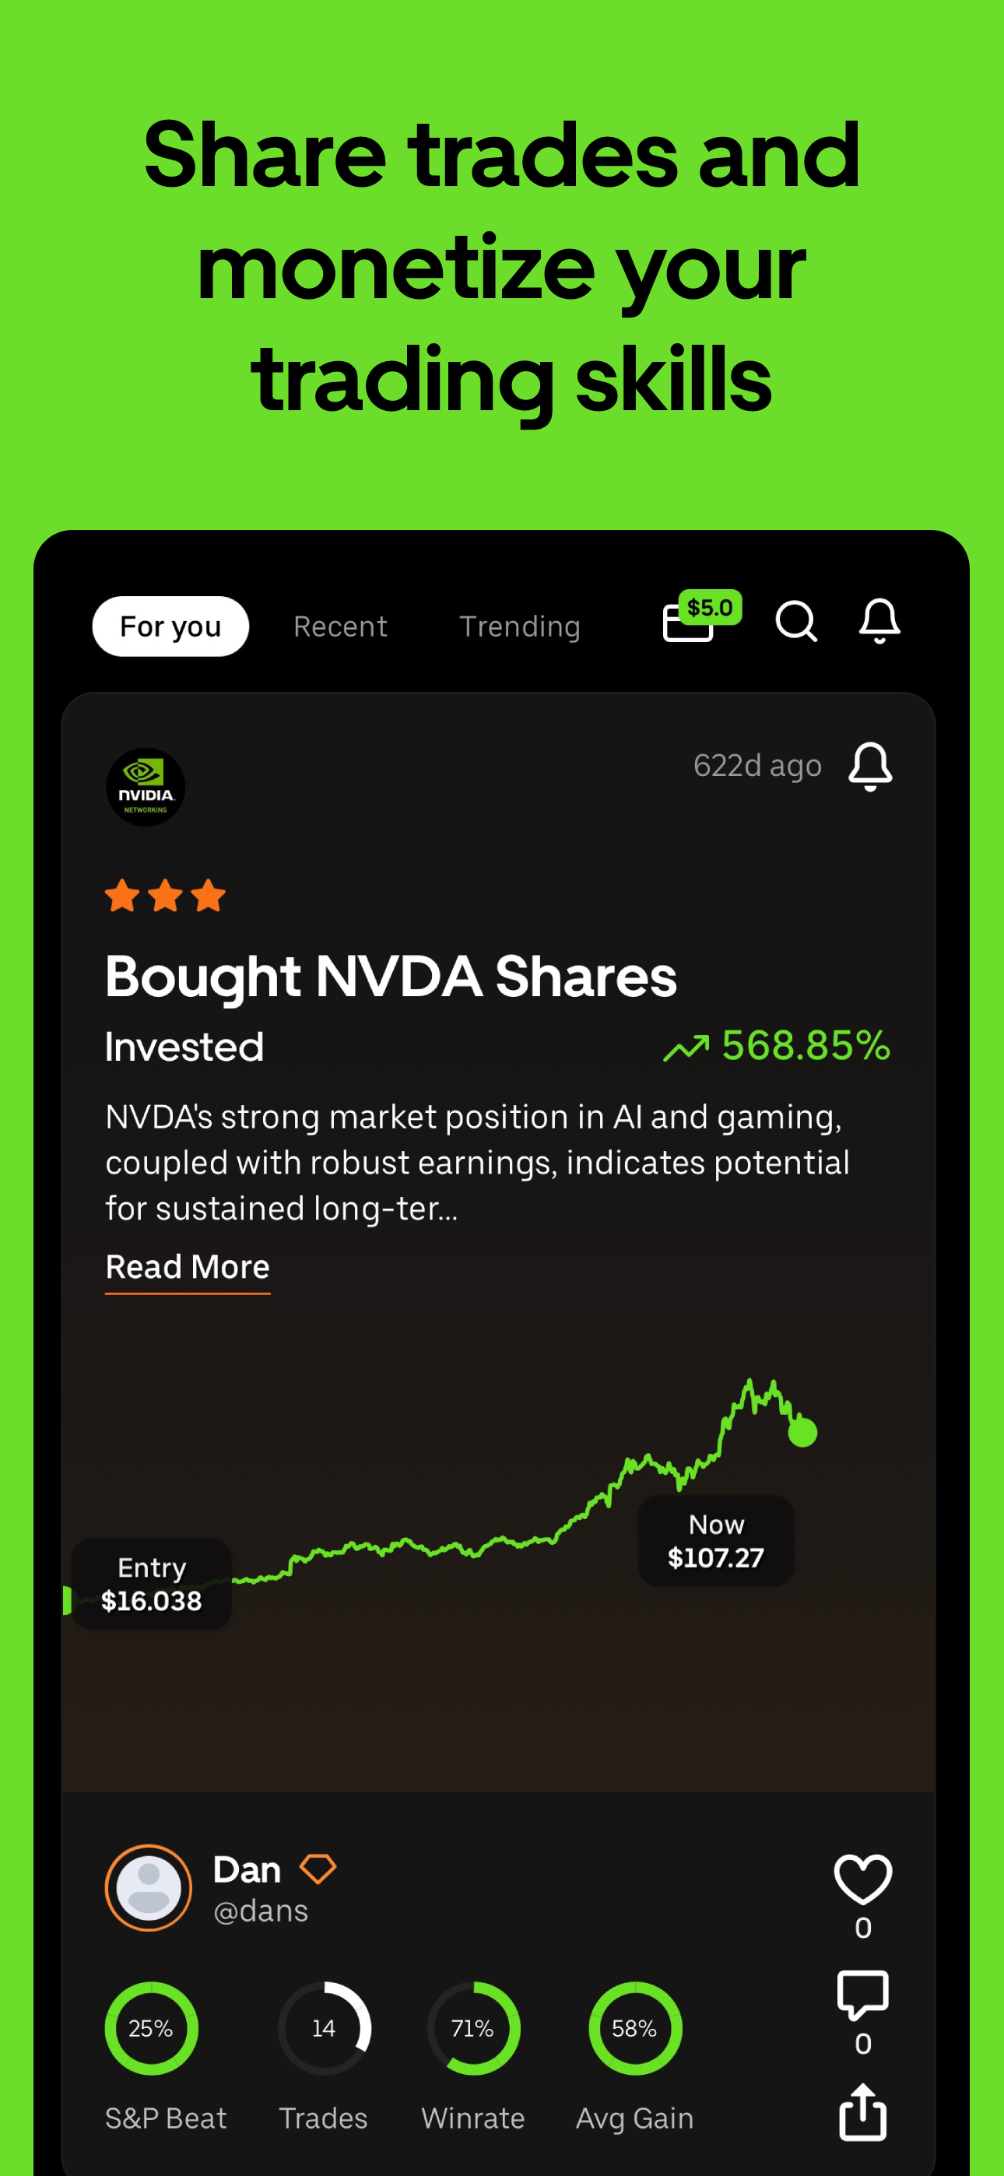Tap the 71% Winrate progress ring
Screen dimensions: 1004x2176
pos(473,2028)
